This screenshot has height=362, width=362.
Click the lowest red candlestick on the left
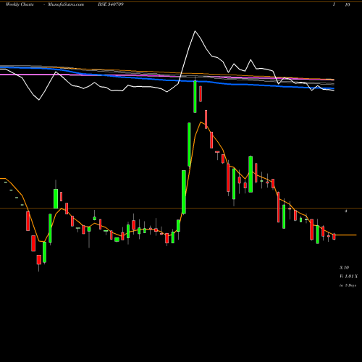pyautogui.click(x=39, y=260)
